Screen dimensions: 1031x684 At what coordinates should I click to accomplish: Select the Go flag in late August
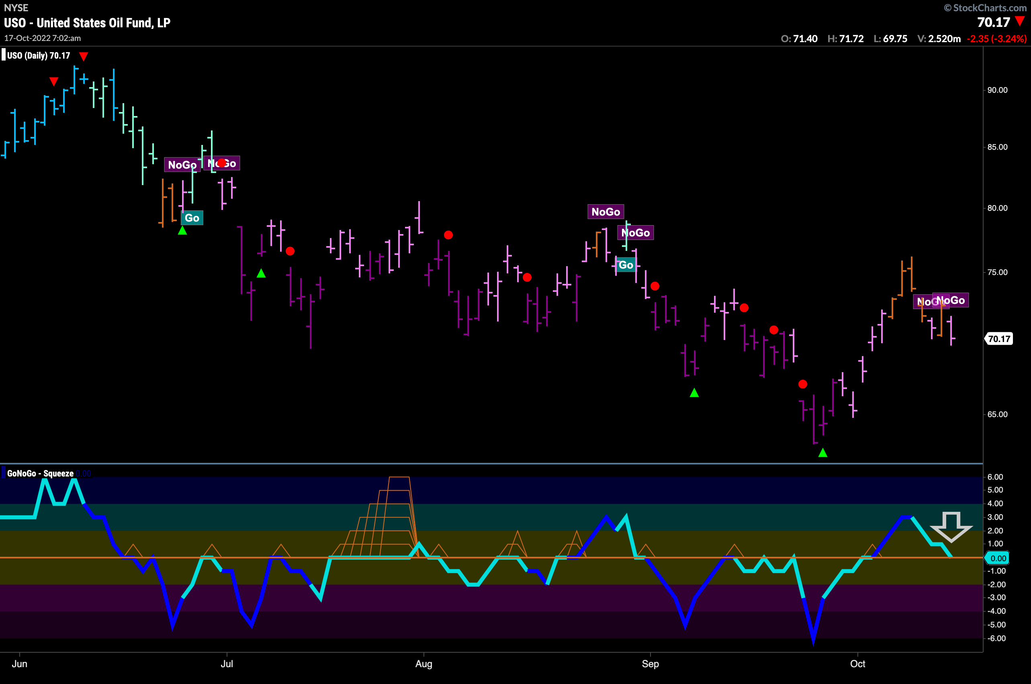click(626, 265)
